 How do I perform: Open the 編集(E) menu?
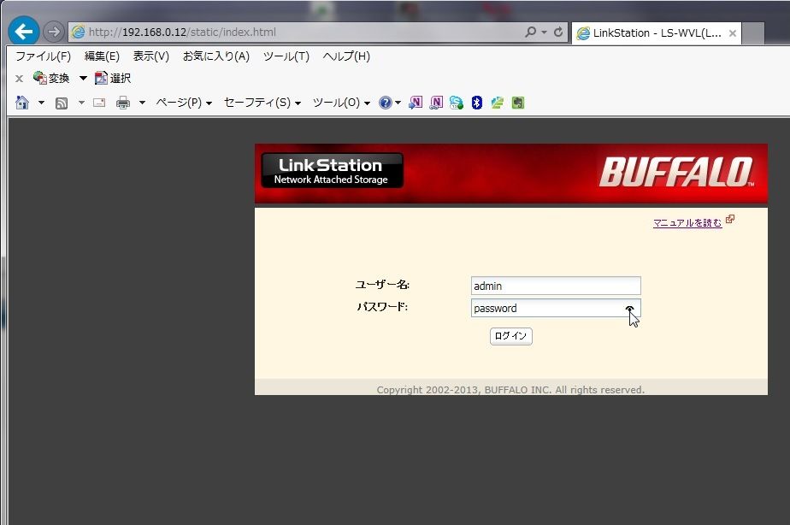[102, 56]
